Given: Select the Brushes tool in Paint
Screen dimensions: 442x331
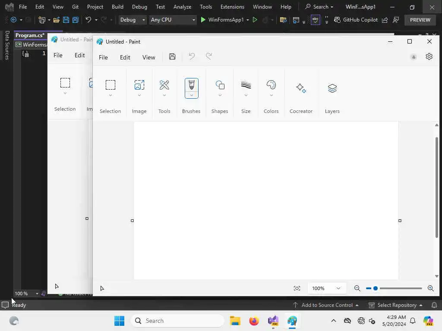Looking at the screenshot, I should click(191, 85).
